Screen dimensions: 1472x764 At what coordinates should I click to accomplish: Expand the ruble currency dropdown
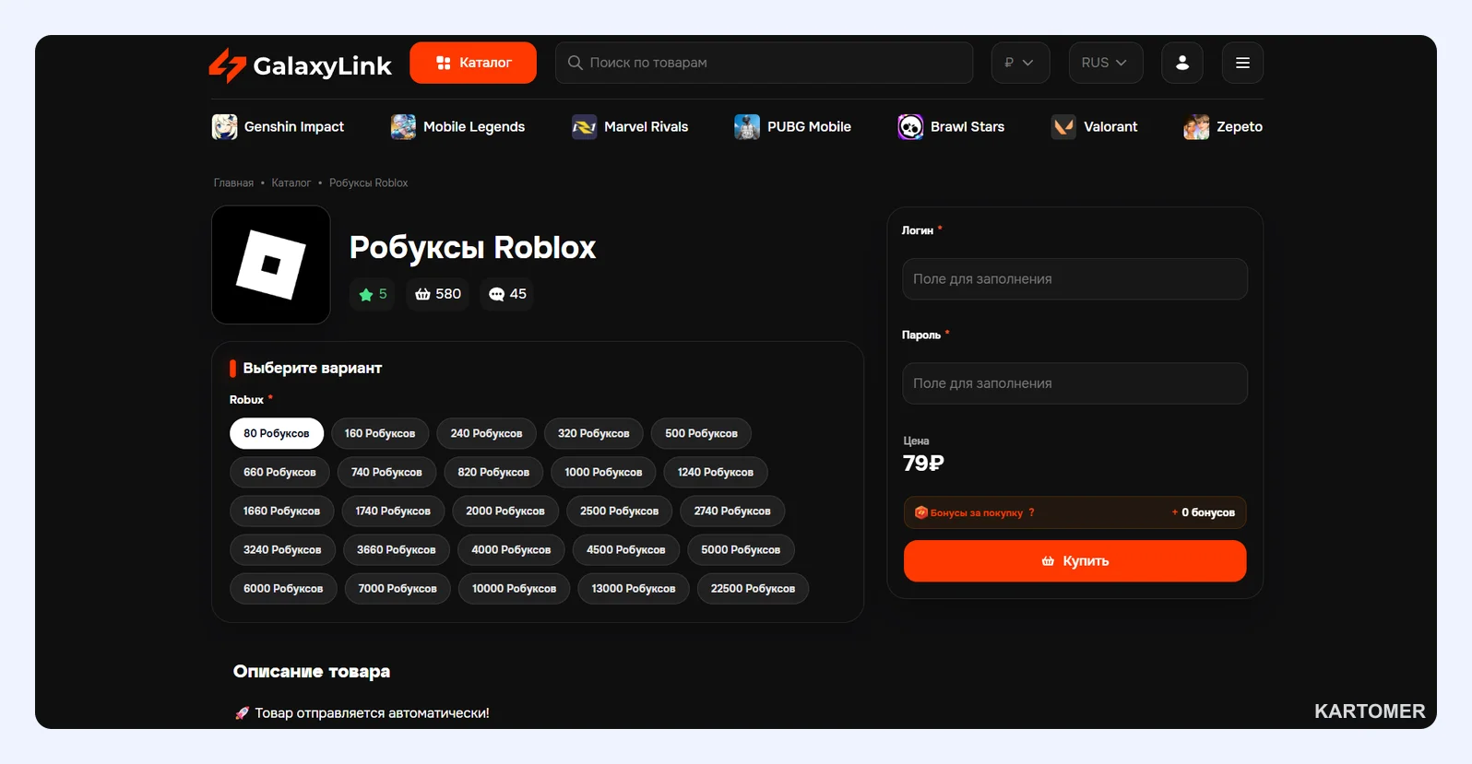tap(1020, 63)
